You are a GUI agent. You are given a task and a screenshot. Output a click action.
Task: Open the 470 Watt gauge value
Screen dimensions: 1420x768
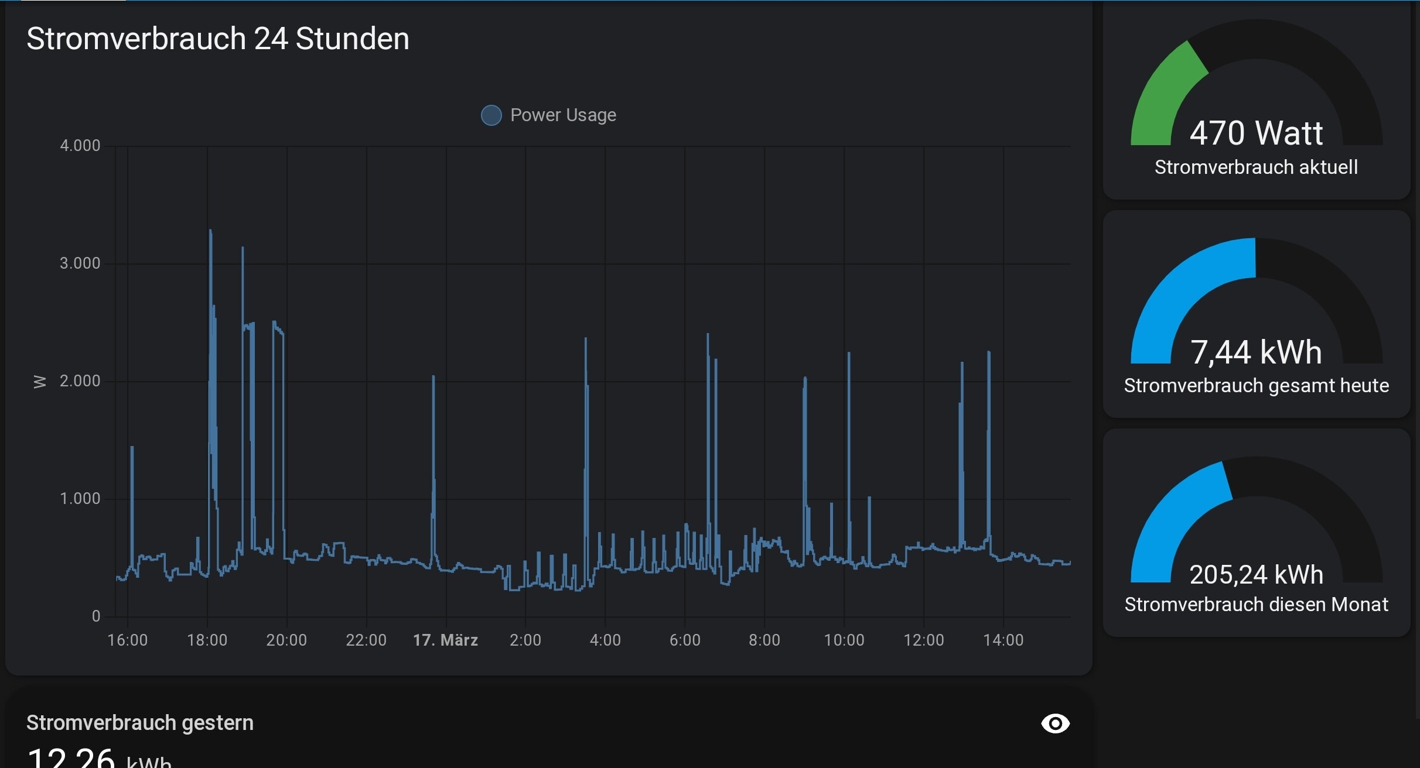pos(1256,133)
